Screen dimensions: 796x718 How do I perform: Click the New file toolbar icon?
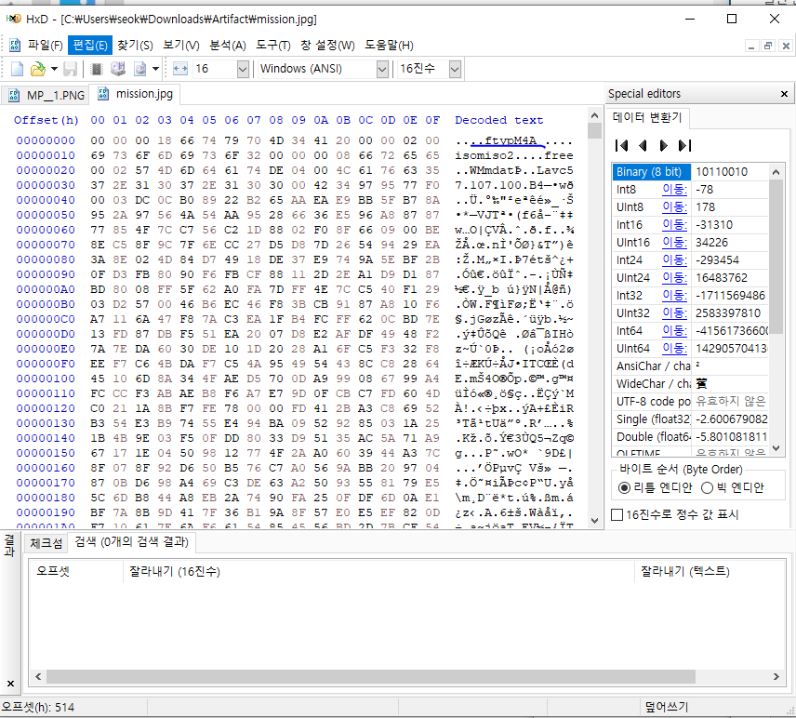coord(17,69)
